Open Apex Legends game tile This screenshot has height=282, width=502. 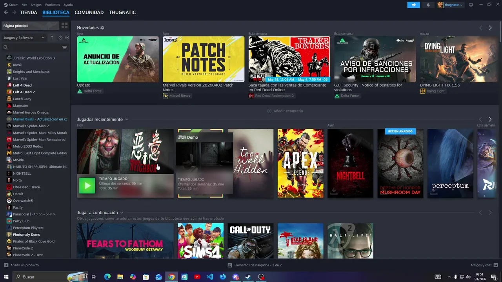[300, 163]
